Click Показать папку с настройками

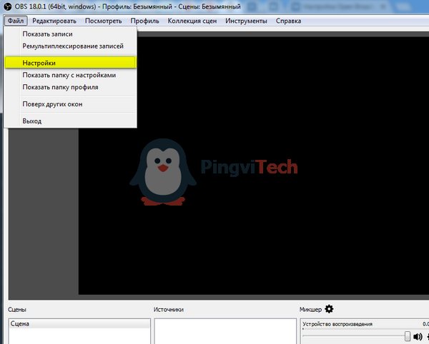pyautogui.click(x=71, y=75)
